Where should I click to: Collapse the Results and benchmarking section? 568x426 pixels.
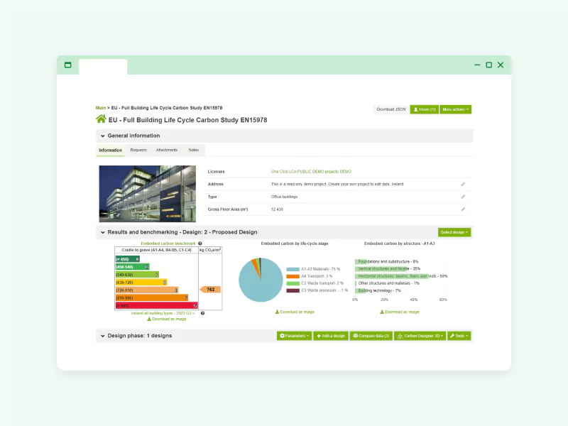[x=102, y=232]
